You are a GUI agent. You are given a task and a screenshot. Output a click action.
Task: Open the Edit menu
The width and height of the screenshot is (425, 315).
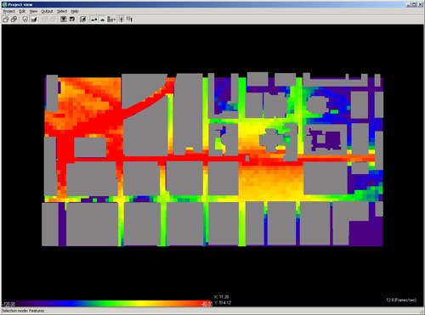coord(22,11)
